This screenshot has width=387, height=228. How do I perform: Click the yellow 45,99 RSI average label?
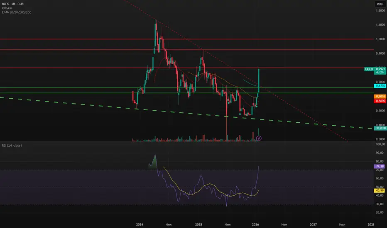(380, 191)
